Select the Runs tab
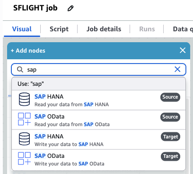Image resolution: width=193 pixels, height=174 pixels. click(147, 29)
